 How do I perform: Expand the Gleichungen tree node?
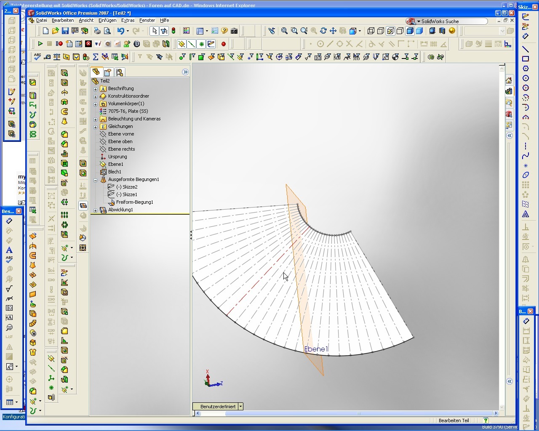[95, 127]
